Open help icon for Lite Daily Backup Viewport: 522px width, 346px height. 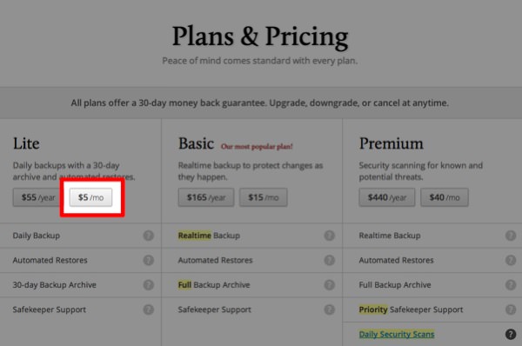pos(149,236)
